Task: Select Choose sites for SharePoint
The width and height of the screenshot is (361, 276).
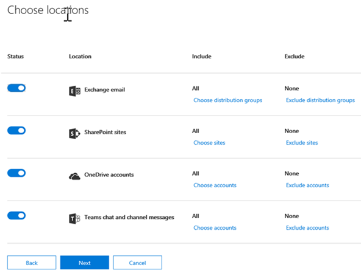Action: (x=209, y=143)
